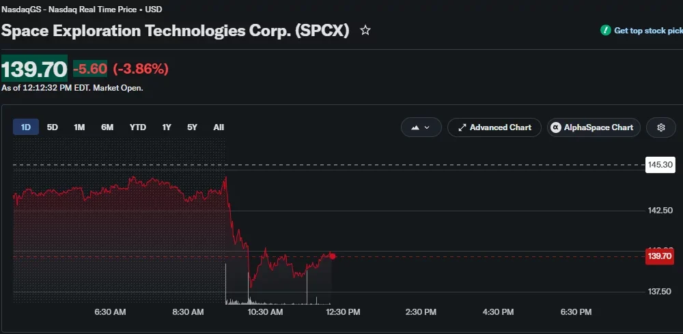
Task: Click the -5.60 price change value
Action: point(90,69)
